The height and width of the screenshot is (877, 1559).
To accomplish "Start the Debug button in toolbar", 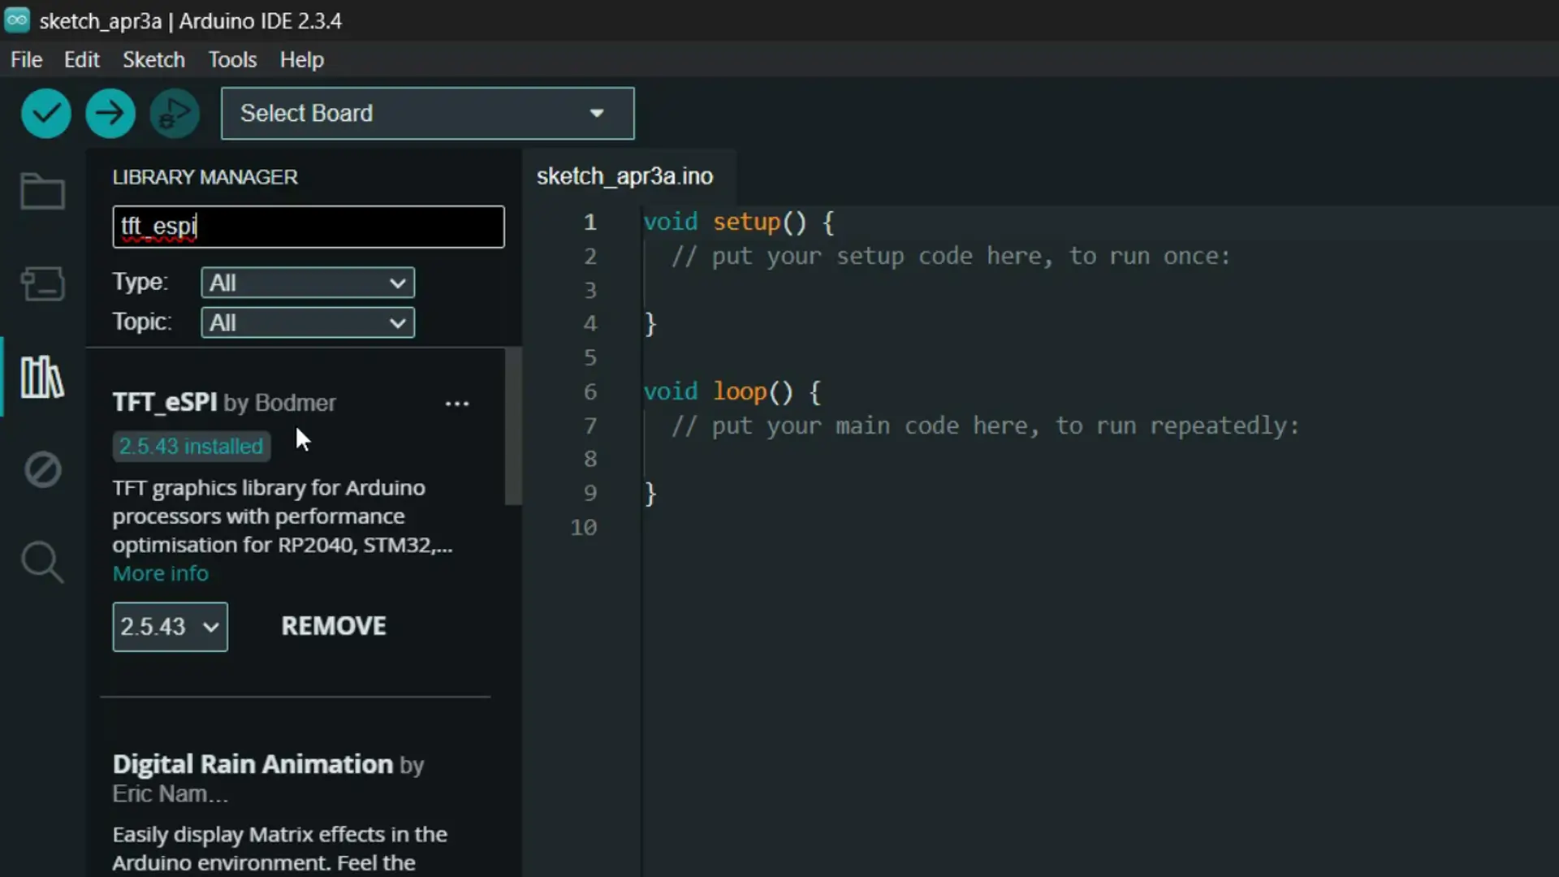I will click(175, 113).
